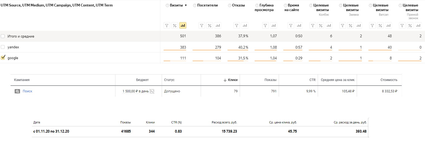The width and height of the screenshot is (425, 162).
Task: Click the help icon next to Глубина просмотра
Action: (x=257, y=5)
